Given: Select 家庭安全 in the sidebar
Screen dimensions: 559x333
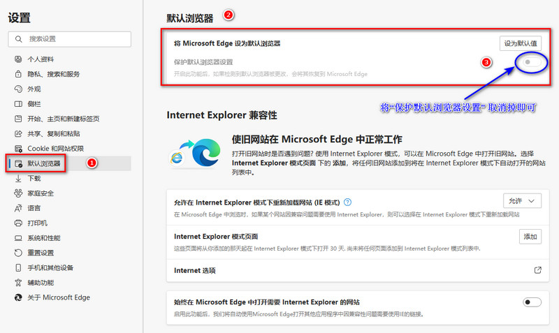Looking at the screenshot, I should tap(41, 193).
